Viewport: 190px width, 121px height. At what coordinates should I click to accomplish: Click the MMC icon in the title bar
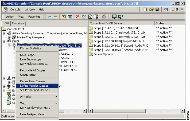(x=4, y=3)
